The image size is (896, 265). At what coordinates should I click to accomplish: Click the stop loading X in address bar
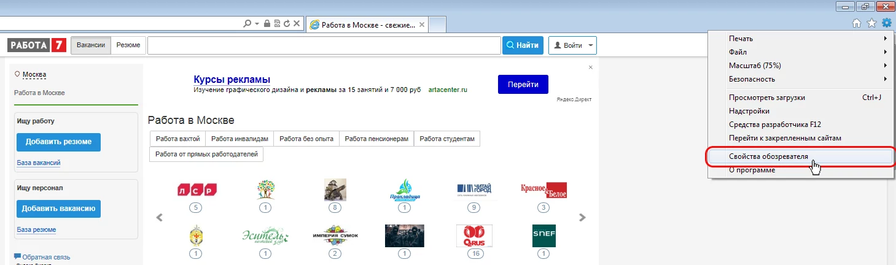297,24
